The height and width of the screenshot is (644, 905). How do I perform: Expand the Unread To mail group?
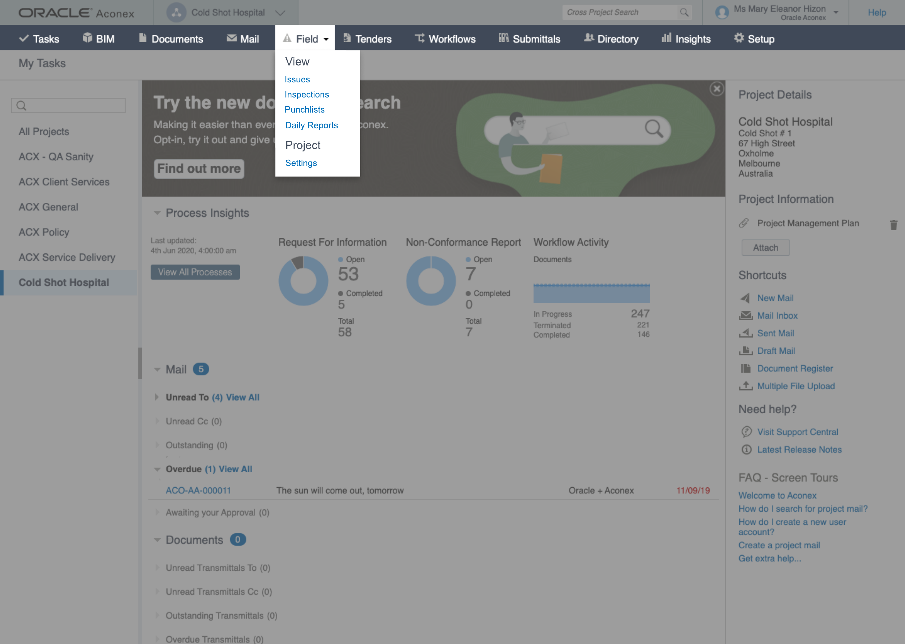coord(157,397)
